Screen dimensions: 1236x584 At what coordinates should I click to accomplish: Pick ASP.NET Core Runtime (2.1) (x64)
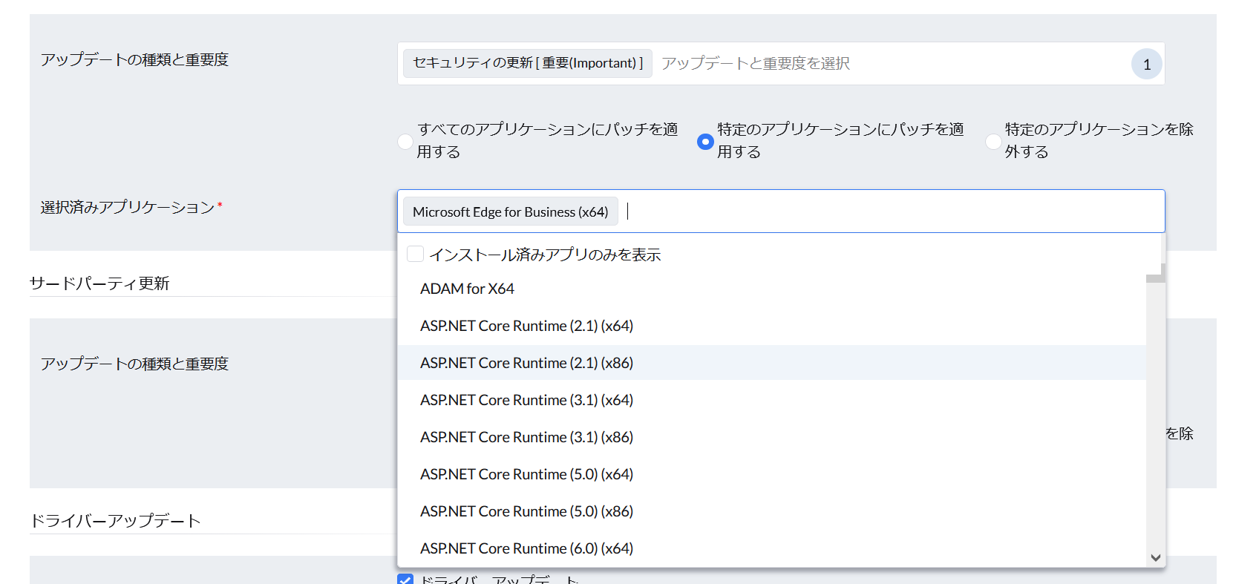tap(526, 326)
